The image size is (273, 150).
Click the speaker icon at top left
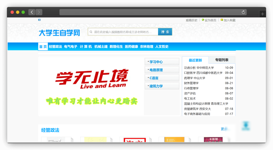click(x=39, y=20)
